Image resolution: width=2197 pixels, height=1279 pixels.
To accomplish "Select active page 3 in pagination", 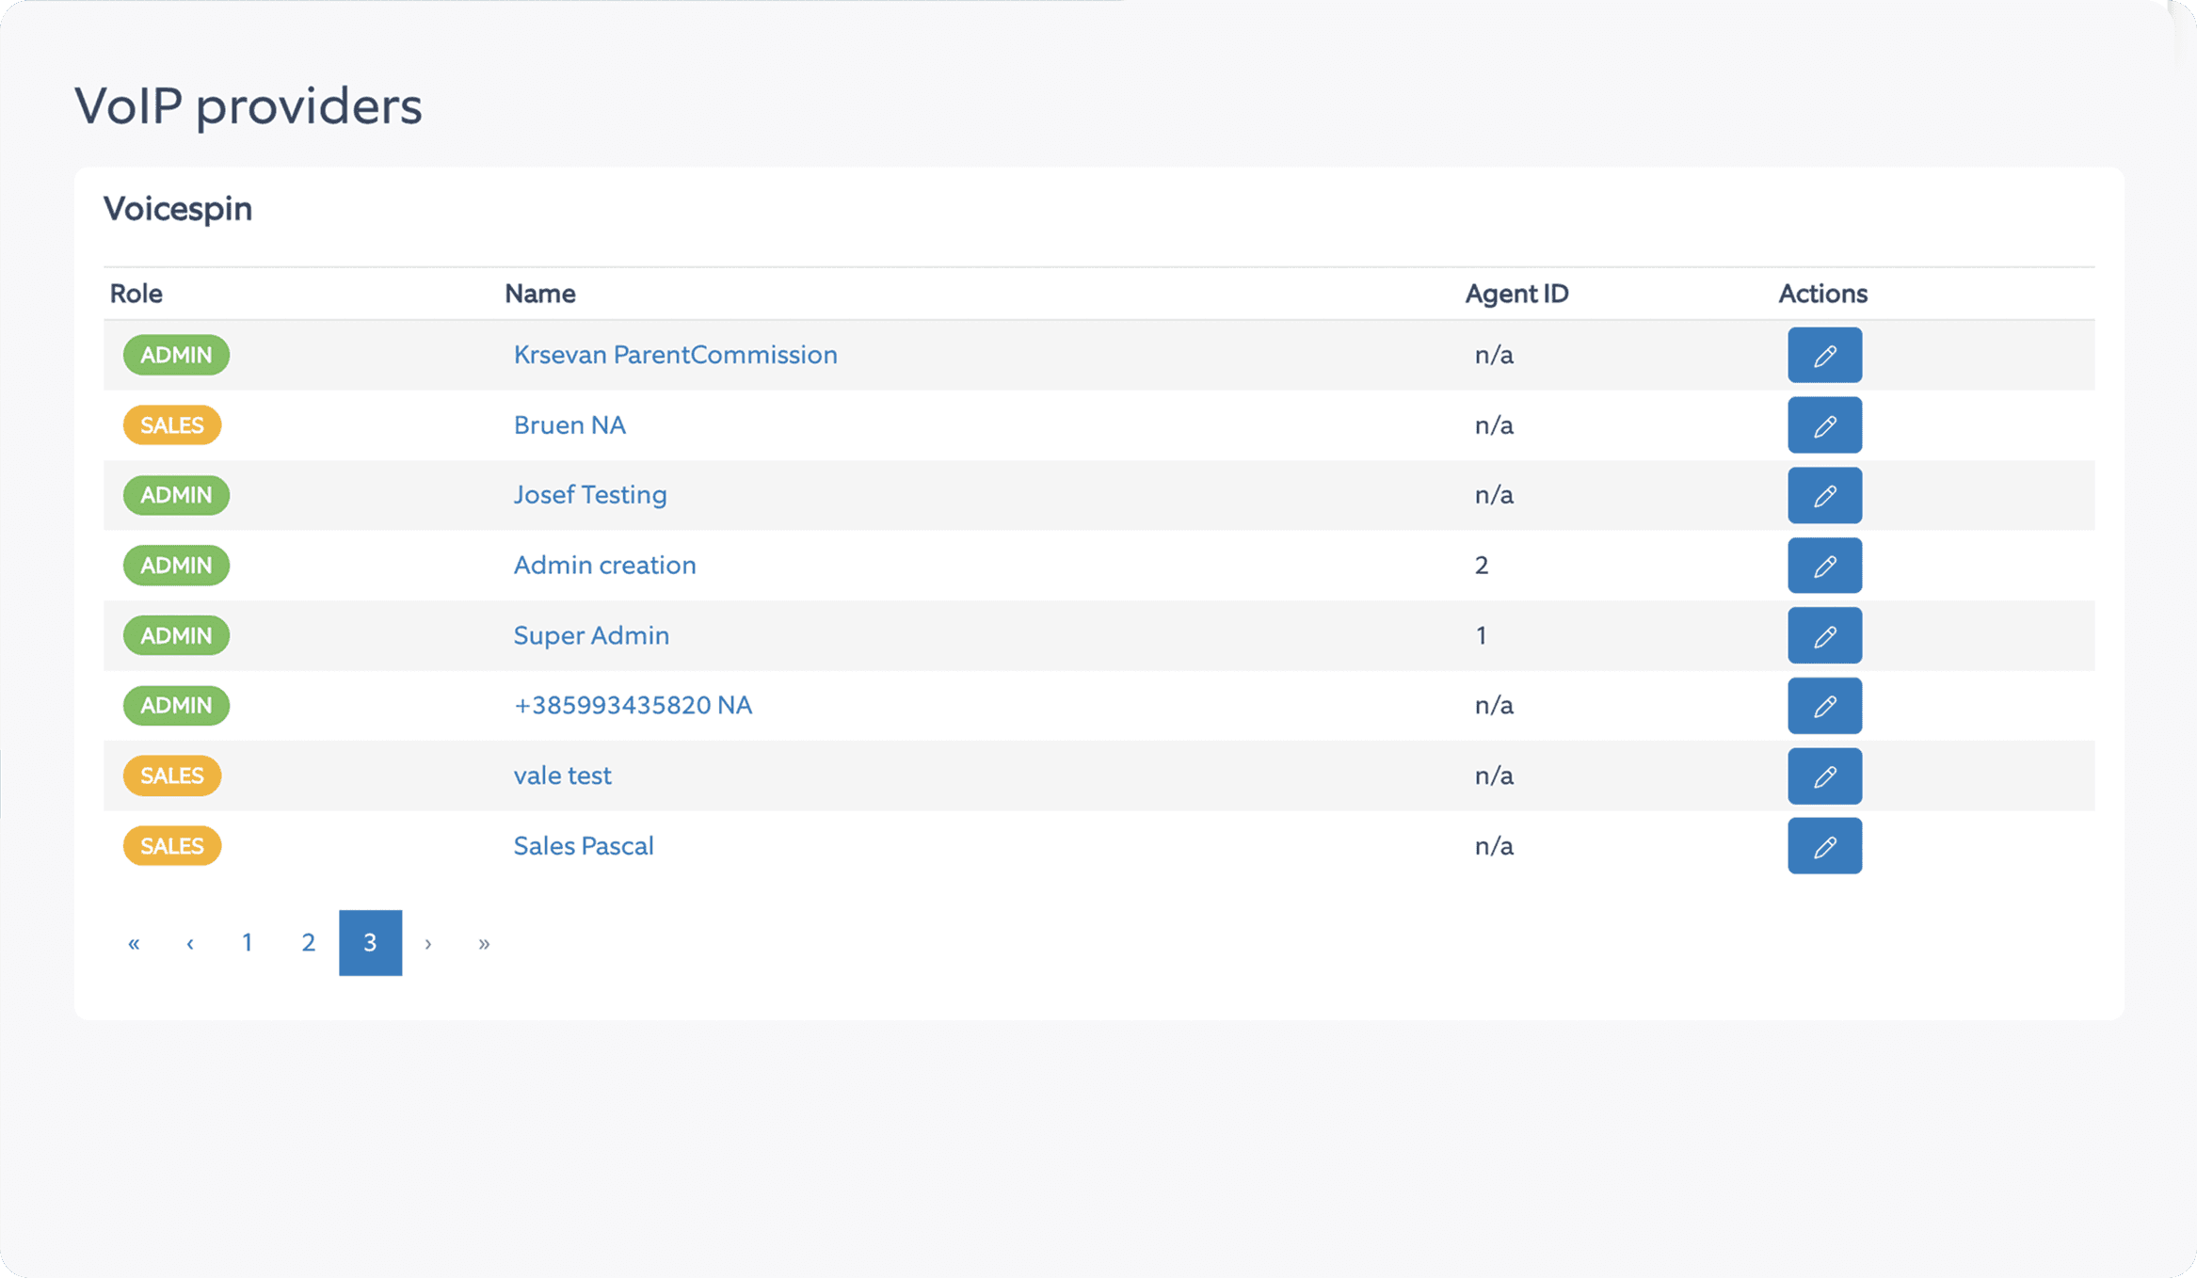I will point(370,943).
